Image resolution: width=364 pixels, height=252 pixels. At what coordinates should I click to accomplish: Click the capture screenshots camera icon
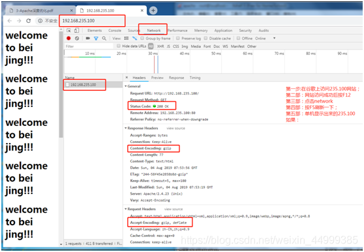click(88, 39)
